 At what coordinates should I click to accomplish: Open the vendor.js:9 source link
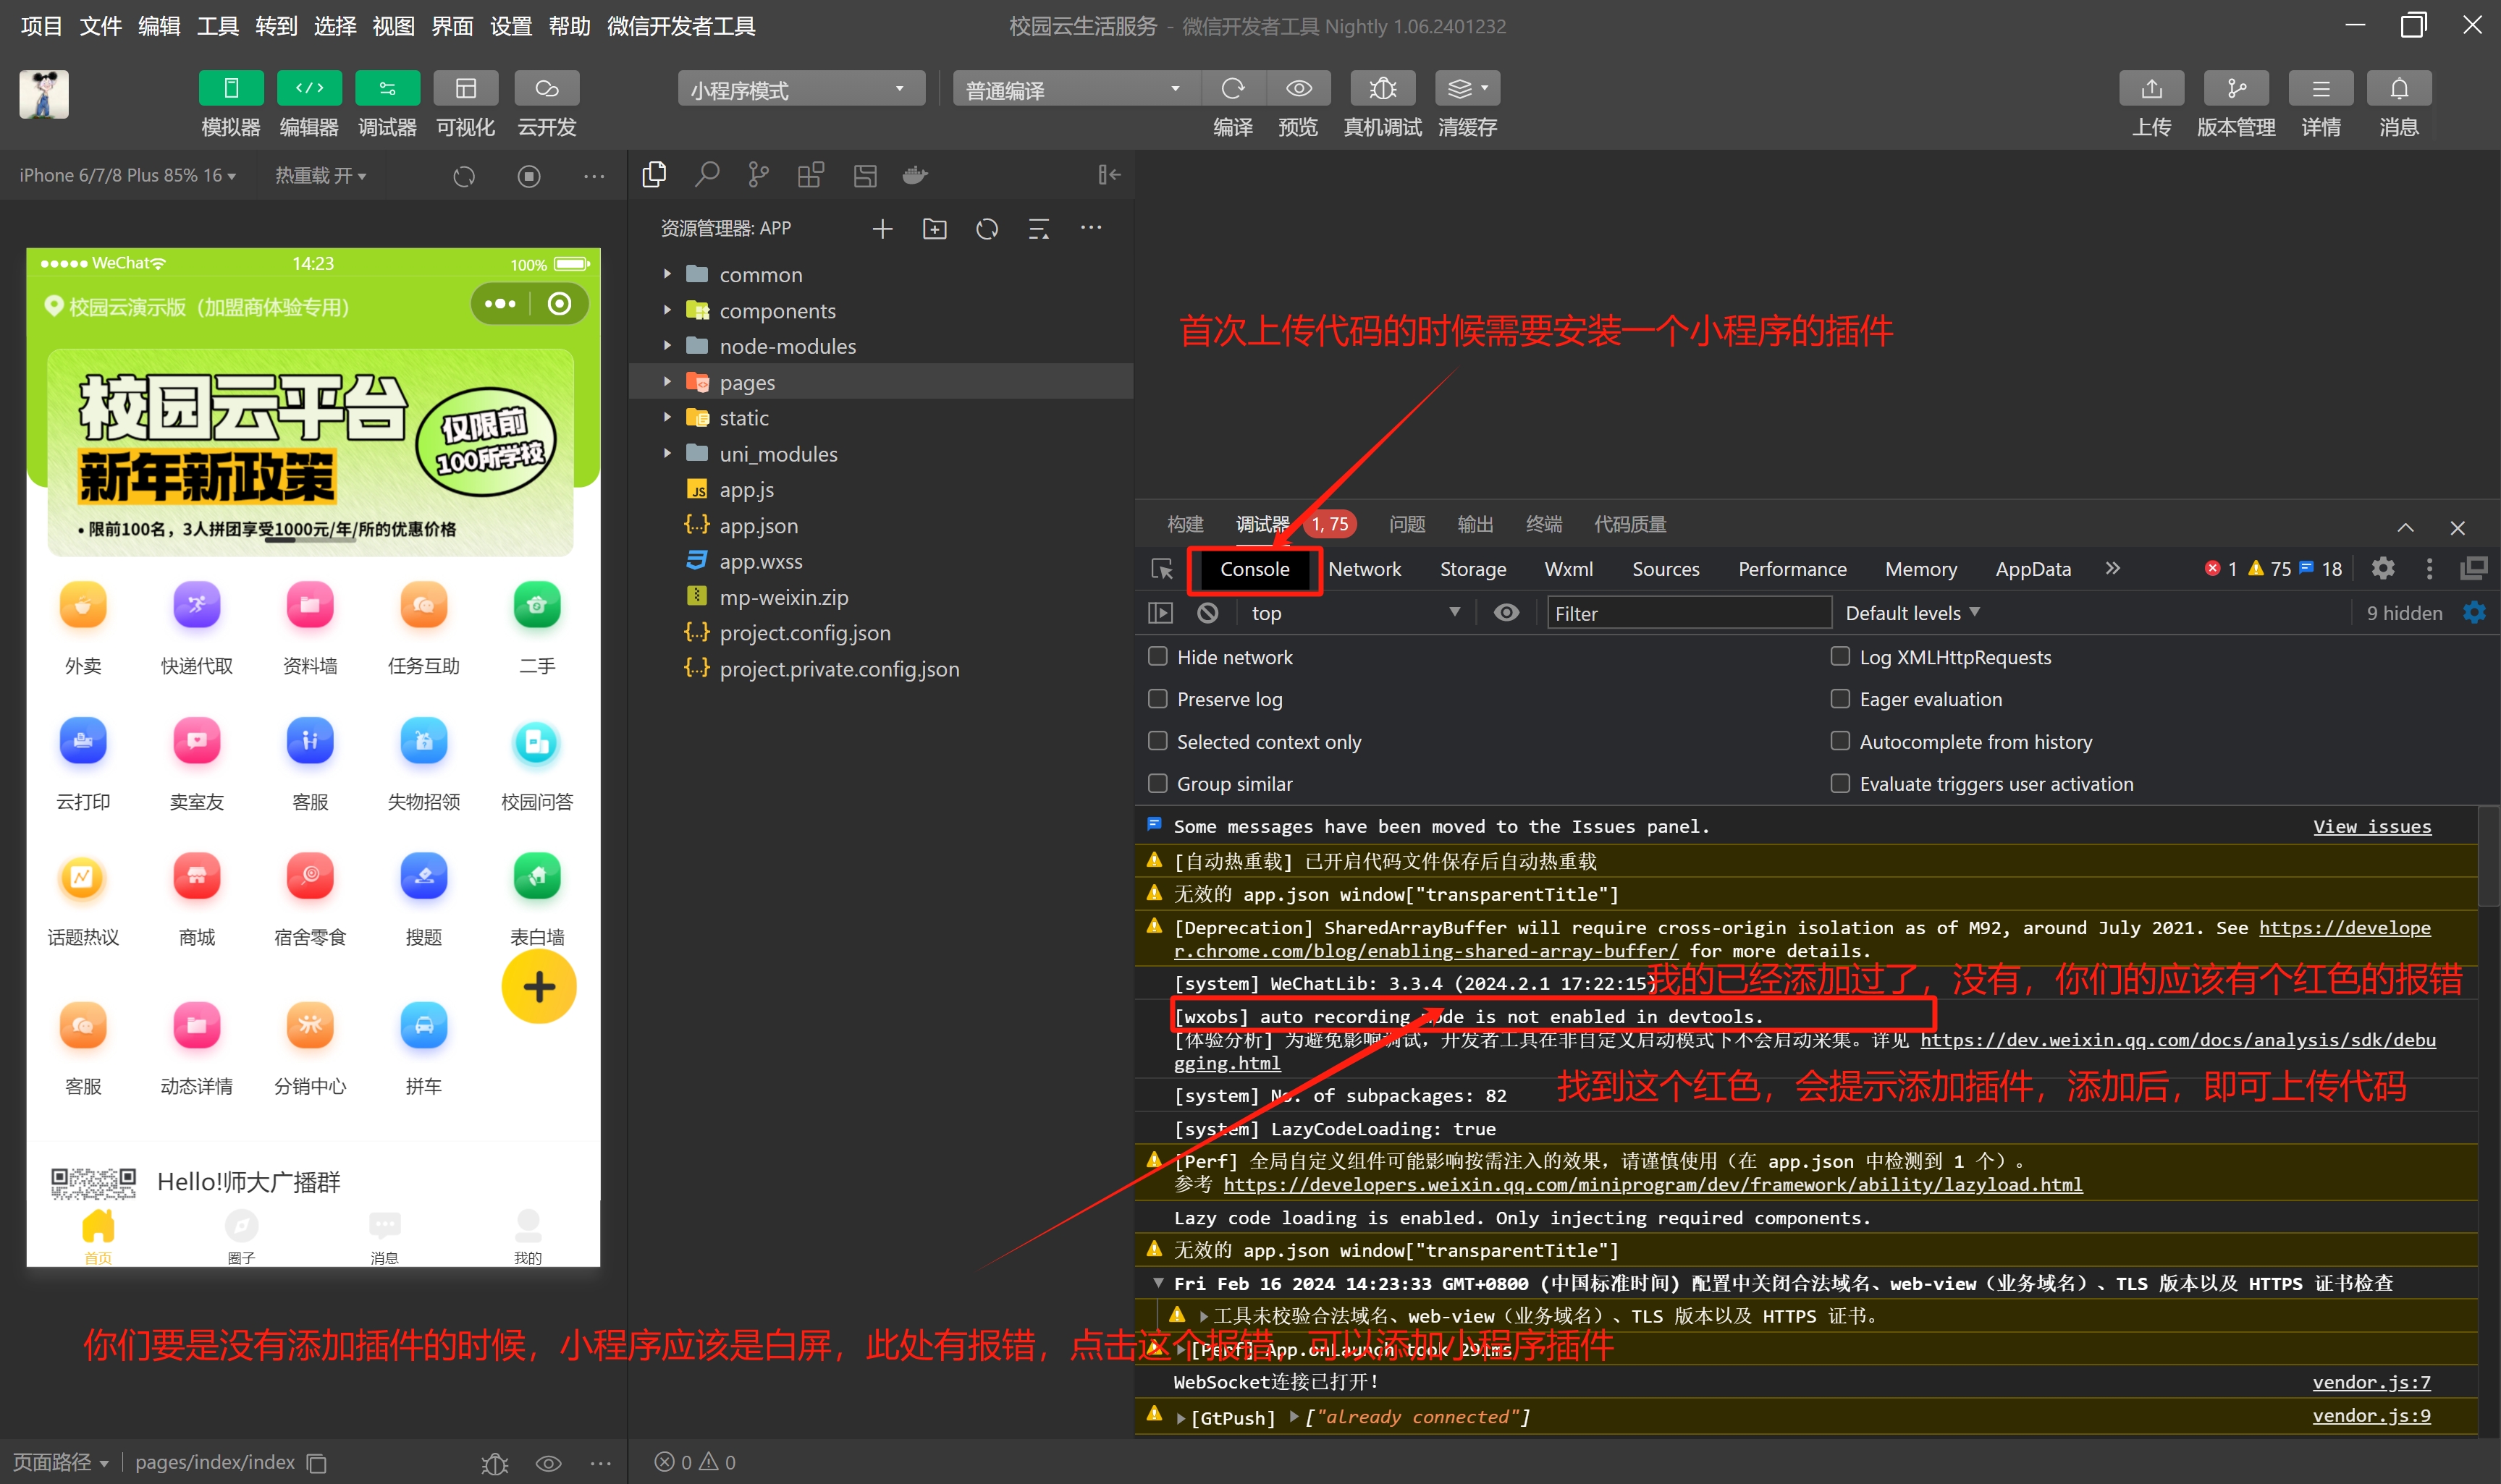click(2371, 1416)
